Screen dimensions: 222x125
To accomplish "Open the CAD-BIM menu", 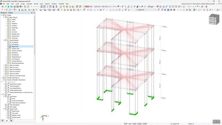I will pyautogui.click(x=61, y=4).
